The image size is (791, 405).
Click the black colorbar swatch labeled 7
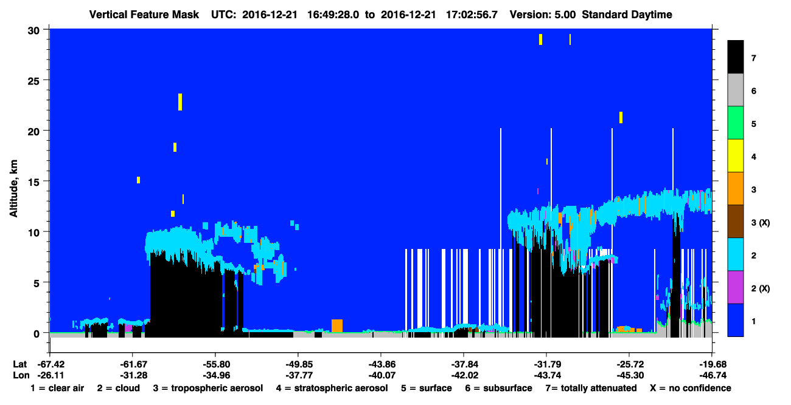pyautogui.click(x=736, y=58)
